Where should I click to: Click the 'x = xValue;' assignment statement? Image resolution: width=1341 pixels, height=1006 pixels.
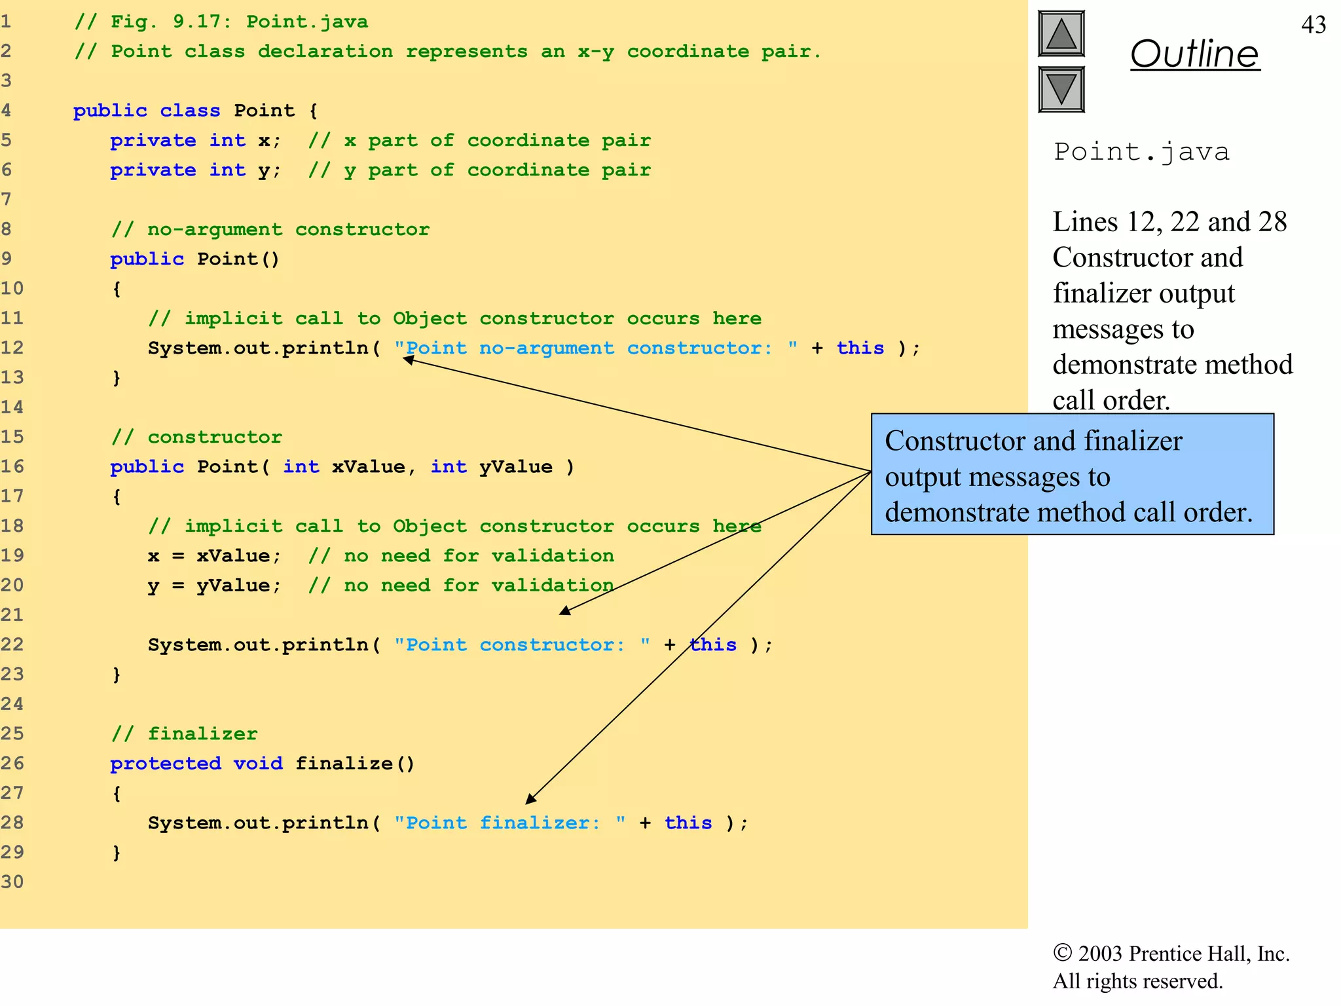(x=214, y=556)
